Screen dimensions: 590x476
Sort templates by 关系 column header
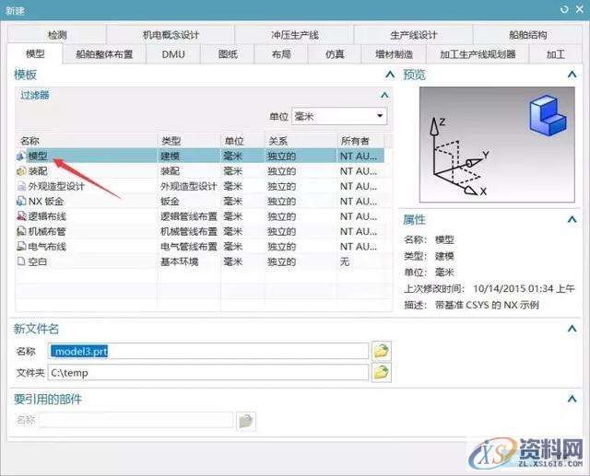(x=301, y=141)
